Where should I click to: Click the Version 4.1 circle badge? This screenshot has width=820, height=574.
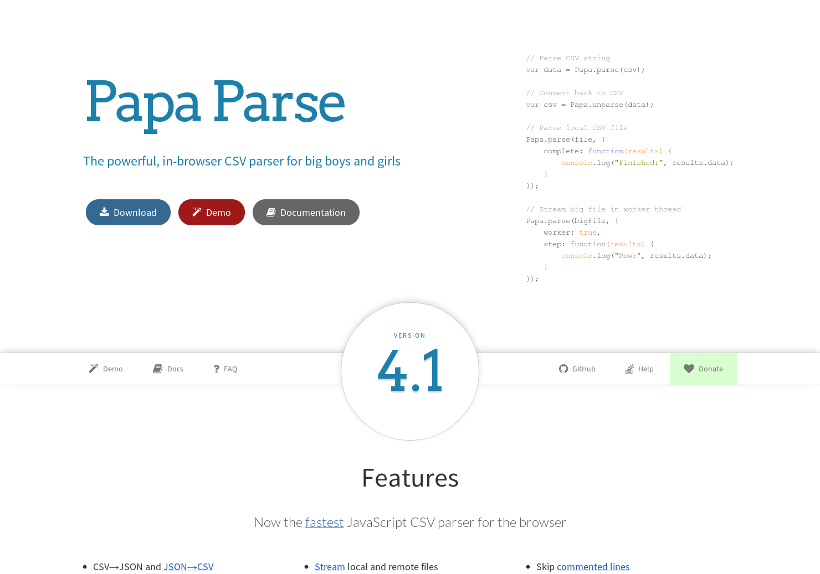[x=410, y=371]
